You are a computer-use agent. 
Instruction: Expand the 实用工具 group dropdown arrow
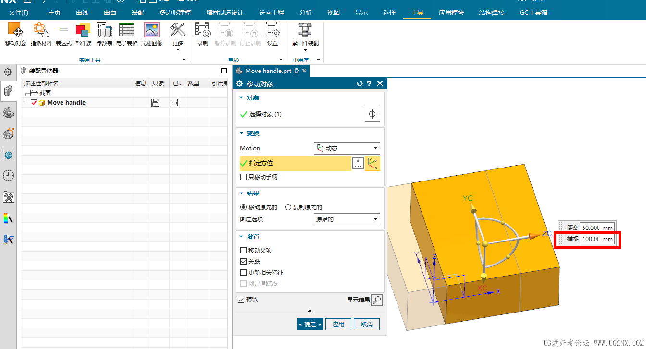point(184,60)
